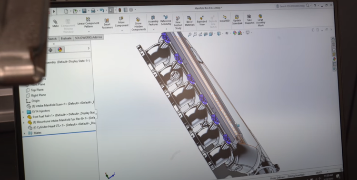Open Exploded View tool
The image size is (357, 180).
202,21
